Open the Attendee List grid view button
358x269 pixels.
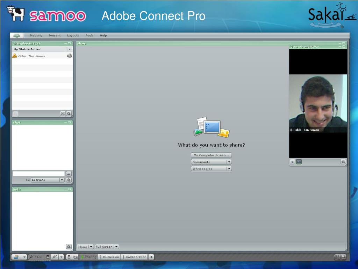click(x=63, y=113)
